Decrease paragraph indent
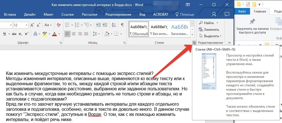Screen dimensions: 282x123 99,25
